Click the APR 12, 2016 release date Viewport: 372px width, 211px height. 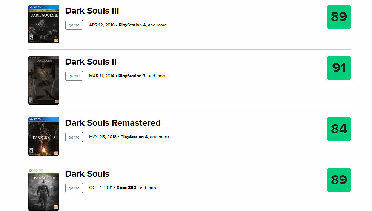[x=102, y=25]
